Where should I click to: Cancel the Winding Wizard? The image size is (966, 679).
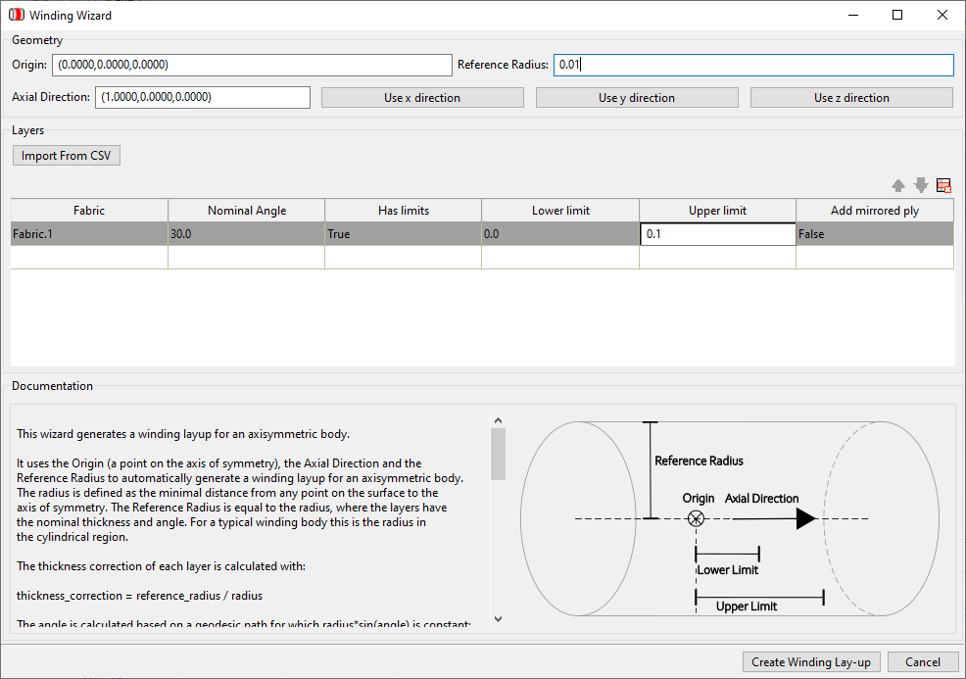(x=922, y=661)
